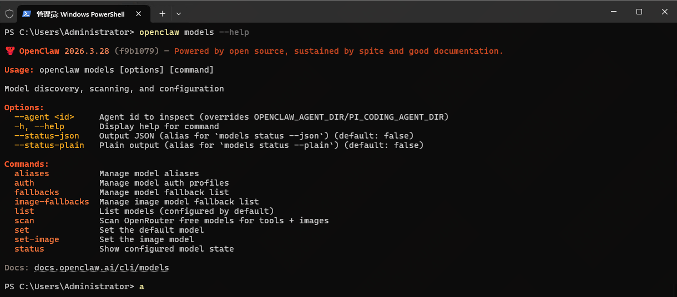Screen dimensions: 677x297
Task: Click the 'set-image' command text
Action: 37,239
